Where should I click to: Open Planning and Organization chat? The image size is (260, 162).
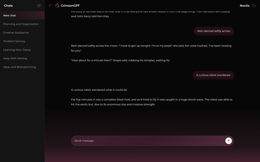pyautogui.click(x=21, y=24)
